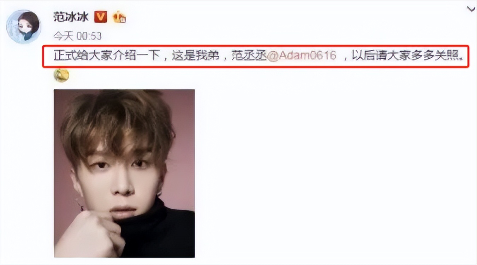477x265 pixels.
Task: Enlarge the attached portrait photo
Action: (124, 173)
